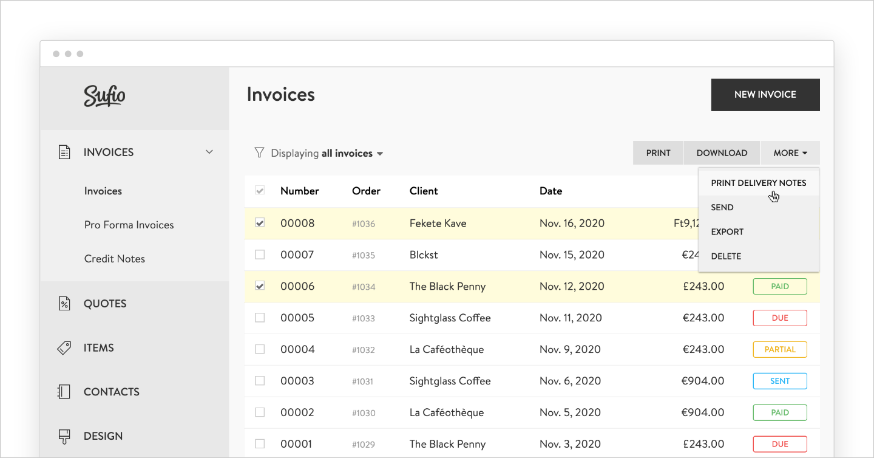Open Pro Forma Invoices in sidebar
Screen dimensions: 874x458
click(x=129, y=225)
